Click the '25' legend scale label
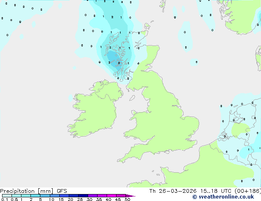261x201 pixels. tap(80, 199)
